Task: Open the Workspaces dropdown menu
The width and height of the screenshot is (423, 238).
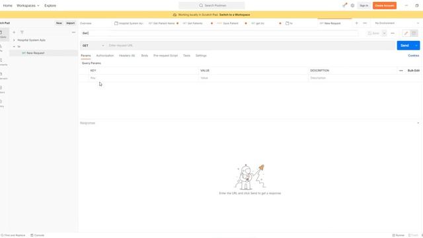Action: pos(28,5)
